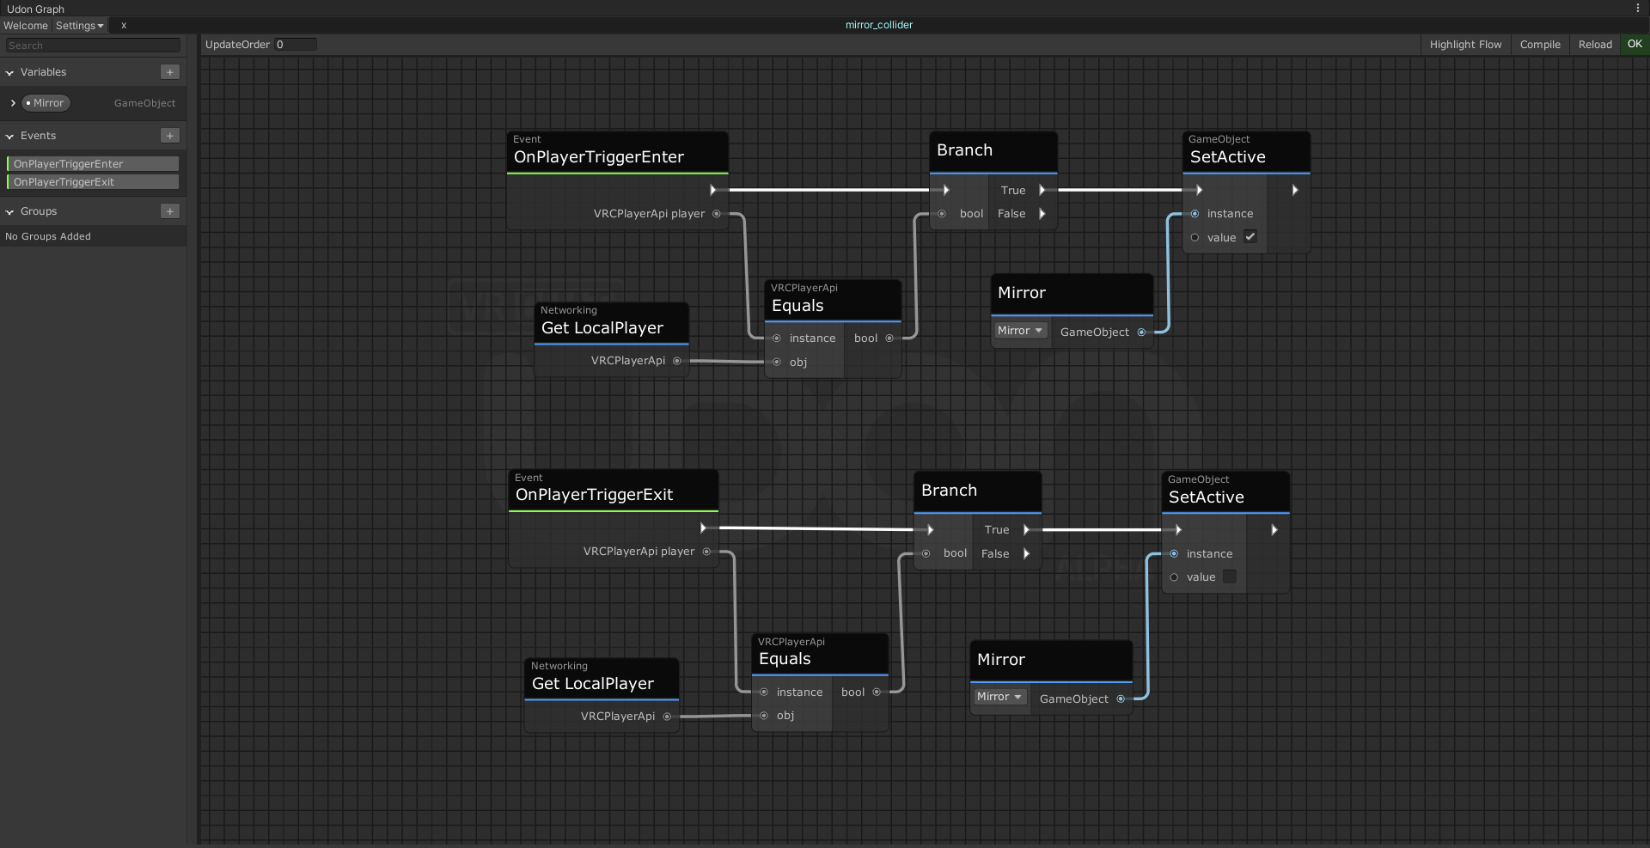The image size is (1650, 848).
Task: Click the add variable plus button
Action: tap(170, 72)
